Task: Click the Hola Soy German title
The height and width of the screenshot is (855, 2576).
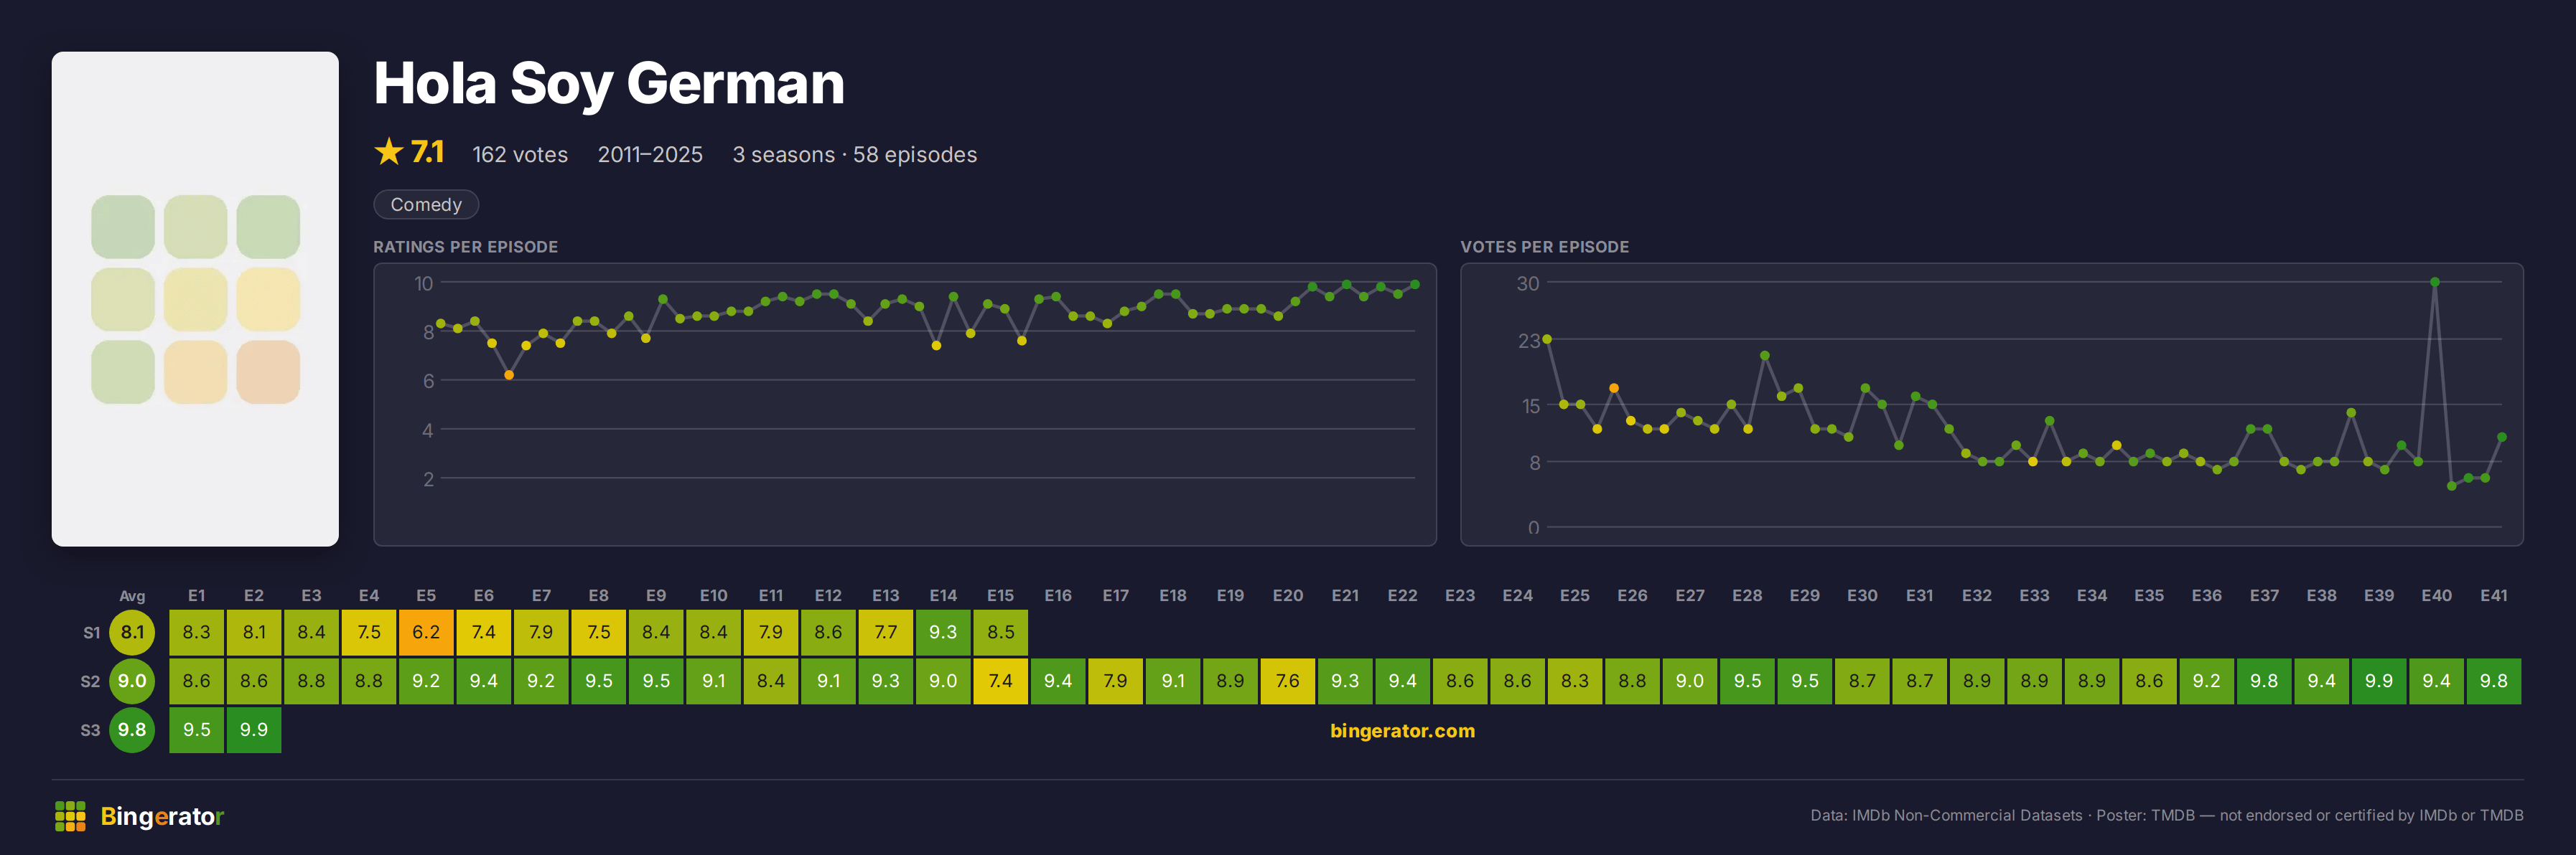Action: pos(609,84)
